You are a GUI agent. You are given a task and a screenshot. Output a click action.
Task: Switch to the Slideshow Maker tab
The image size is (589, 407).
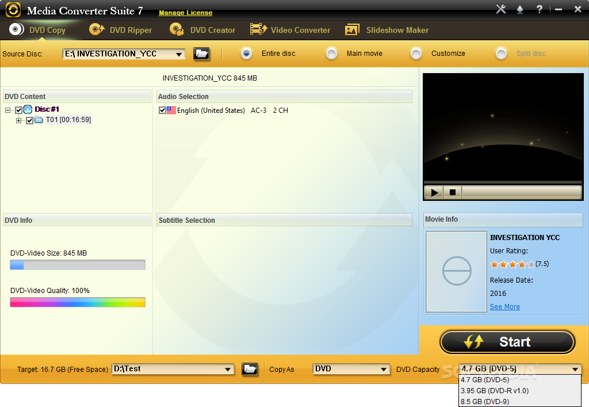(387, 30)
